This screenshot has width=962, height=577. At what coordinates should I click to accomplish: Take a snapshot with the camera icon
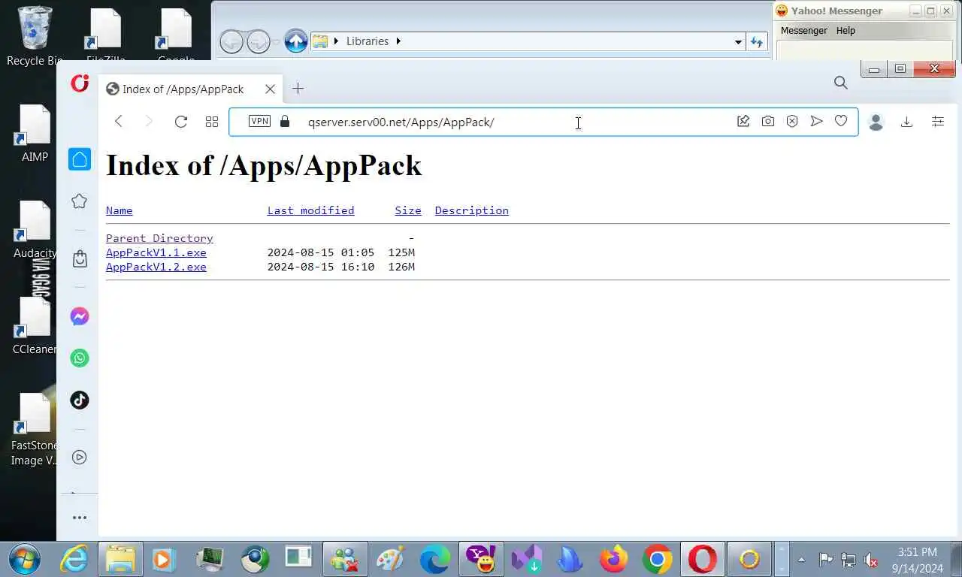click(x=767, y=121)
